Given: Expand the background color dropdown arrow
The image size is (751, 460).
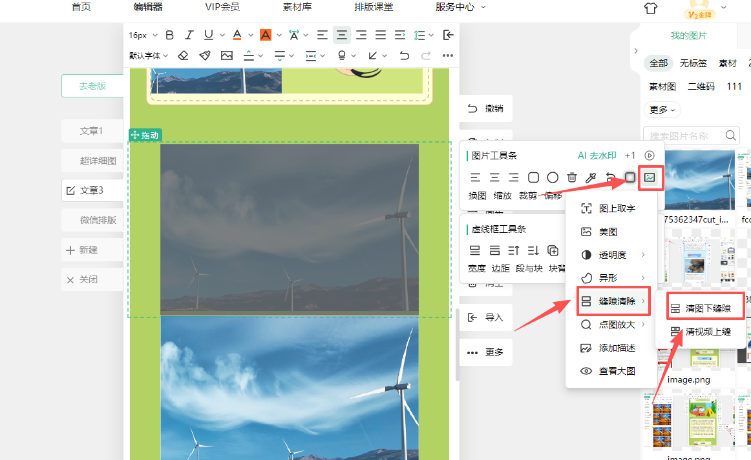Looking at the screenshot, I should [x=279, y=35].
